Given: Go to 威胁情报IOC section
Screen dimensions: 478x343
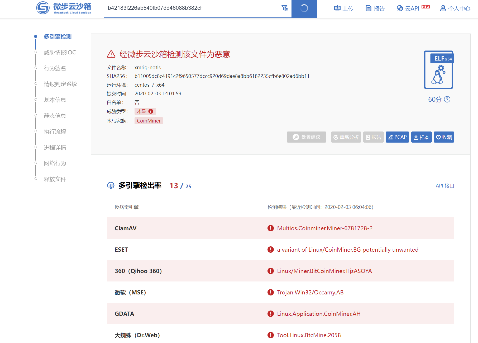Looking at the screenshot, I should [60, 52].
